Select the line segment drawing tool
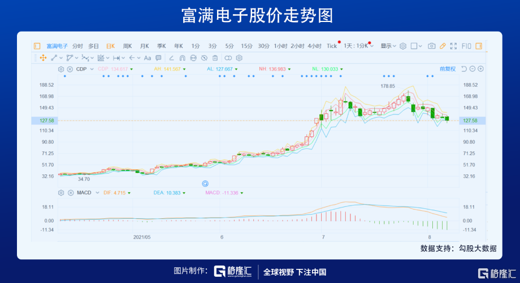This screenshot has height=283, width=520. click(54, 58)
